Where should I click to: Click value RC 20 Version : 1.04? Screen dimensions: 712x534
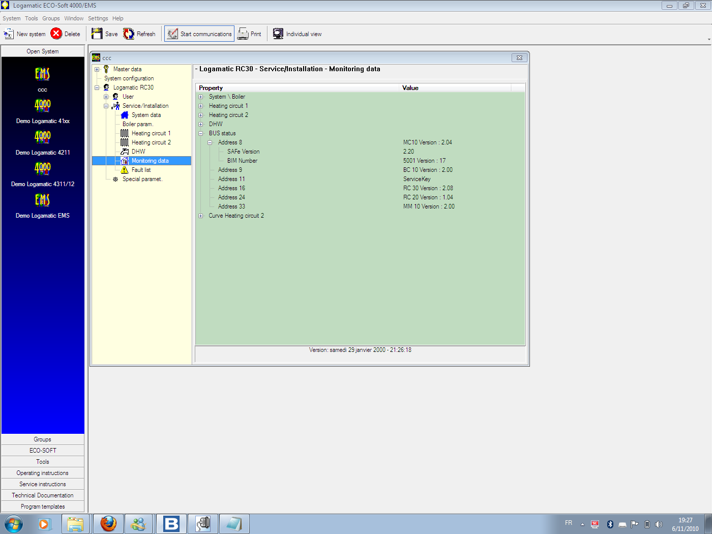[x=428, y=197]
